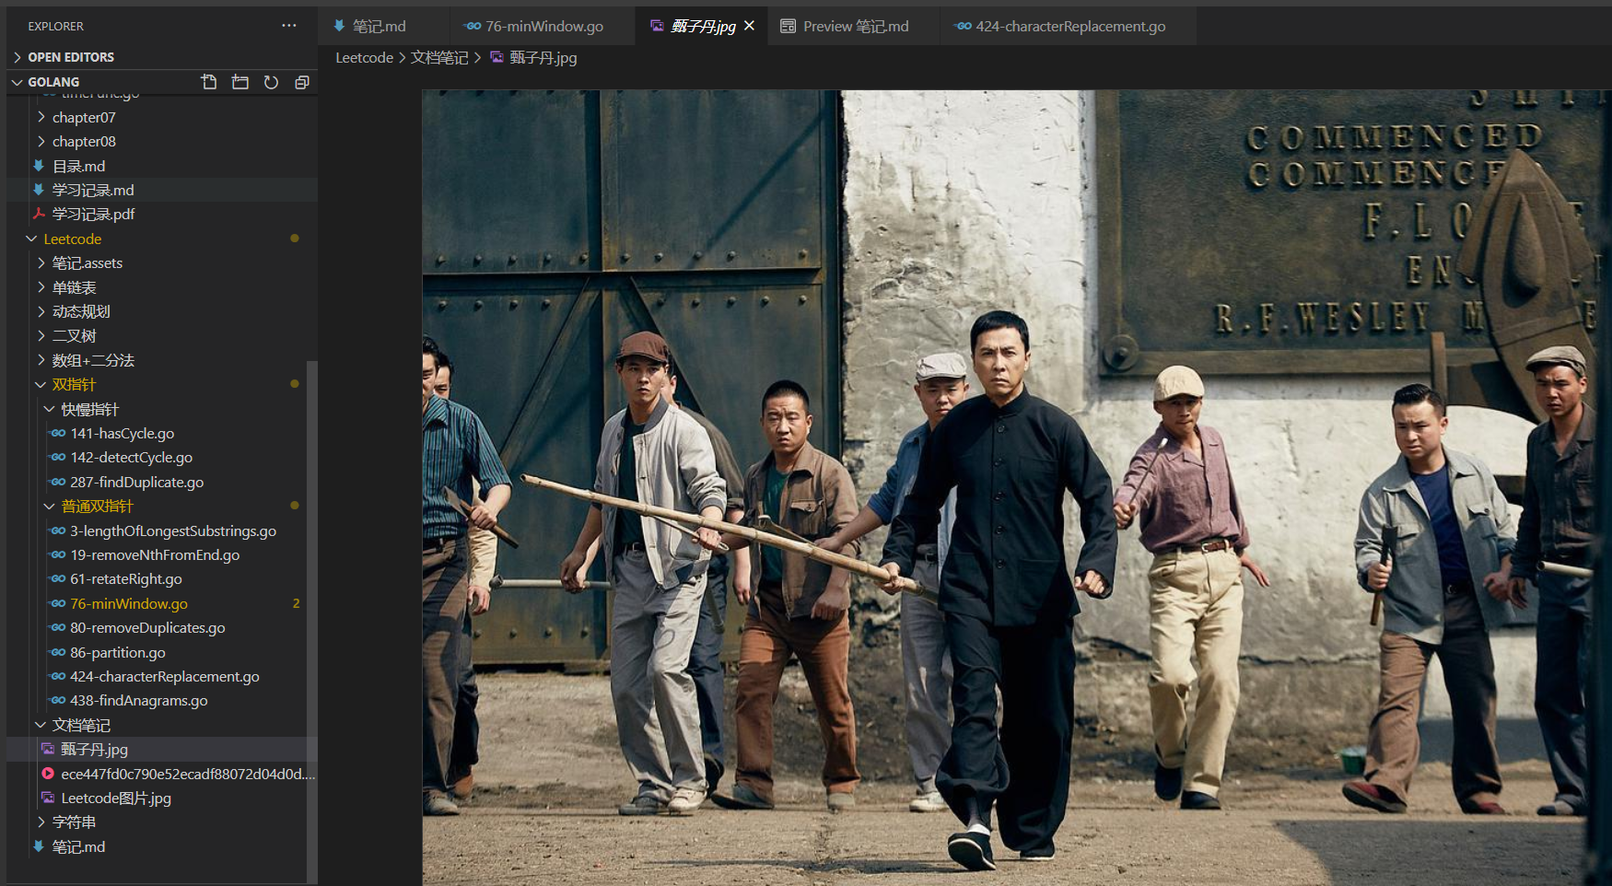Viewport: 1612px width, 886px height.
Task: Click the EXPLORER panel title
Action: [x=55, y=26]
